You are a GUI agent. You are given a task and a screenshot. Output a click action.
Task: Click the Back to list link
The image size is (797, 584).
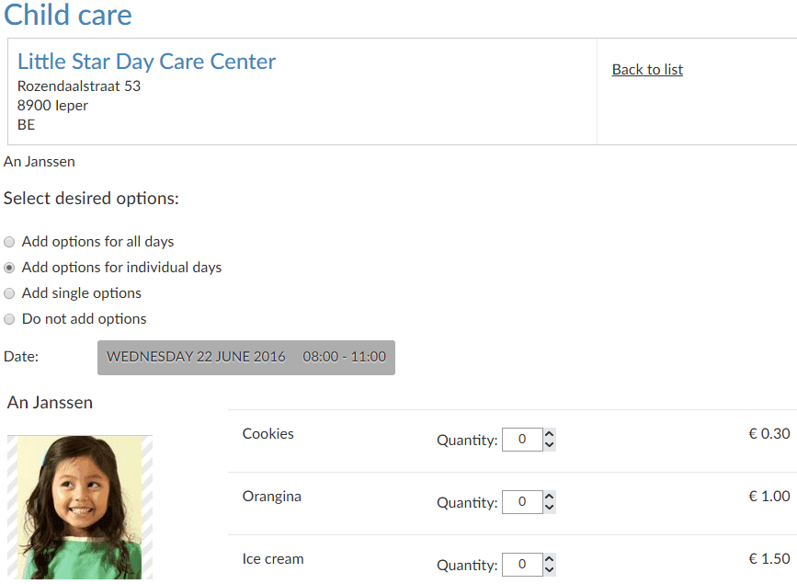tap(647, 70)
